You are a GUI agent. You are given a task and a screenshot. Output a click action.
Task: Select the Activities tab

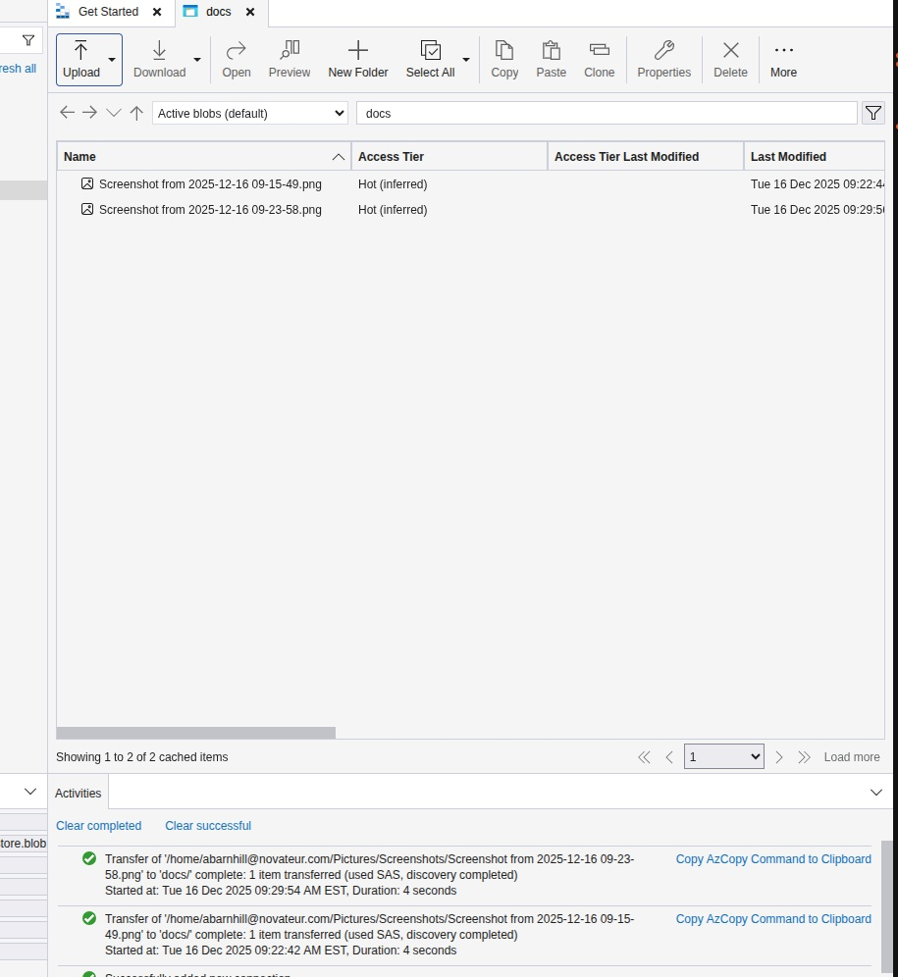click(x=78, y=794)
